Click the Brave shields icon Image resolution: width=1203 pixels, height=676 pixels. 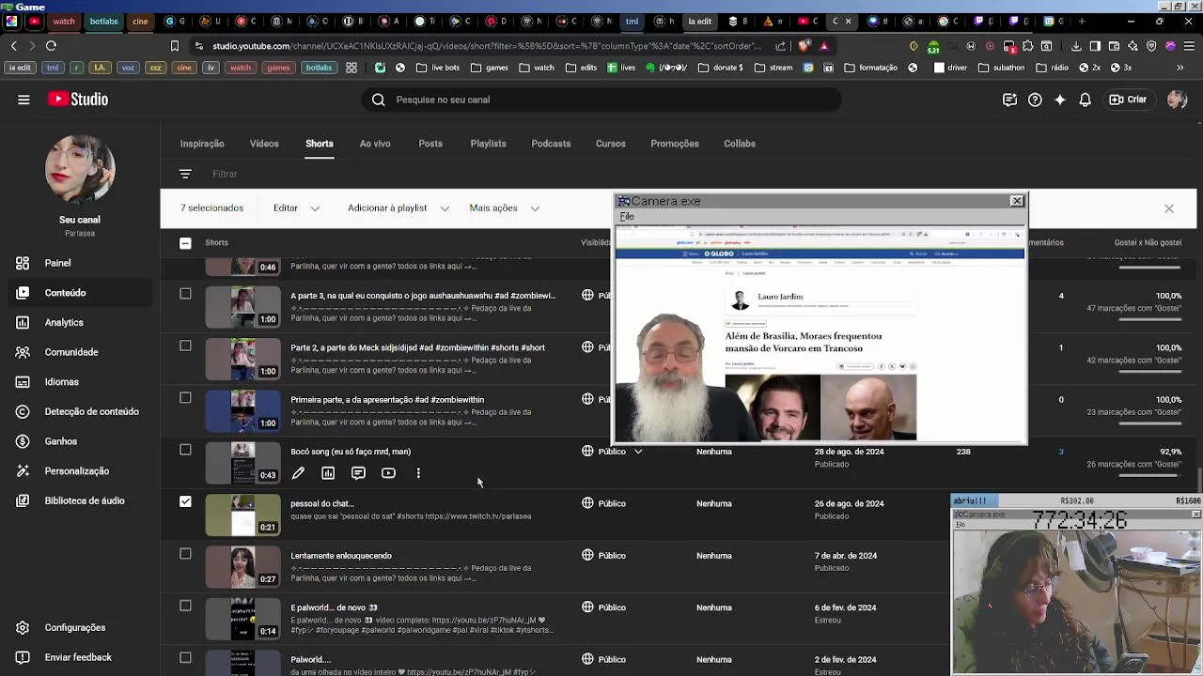804,45
